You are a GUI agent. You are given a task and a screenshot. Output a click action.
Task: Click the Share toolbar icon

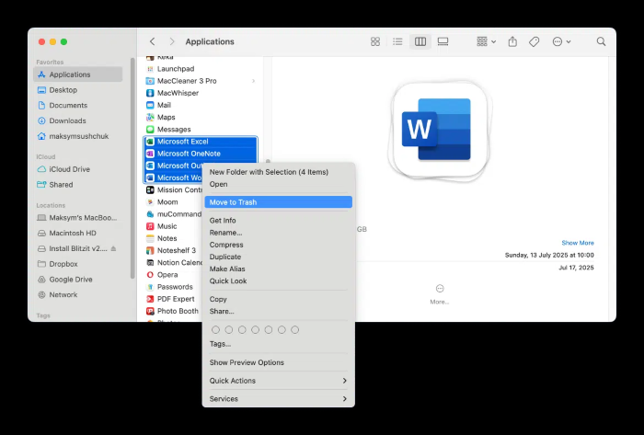point(512,41)
